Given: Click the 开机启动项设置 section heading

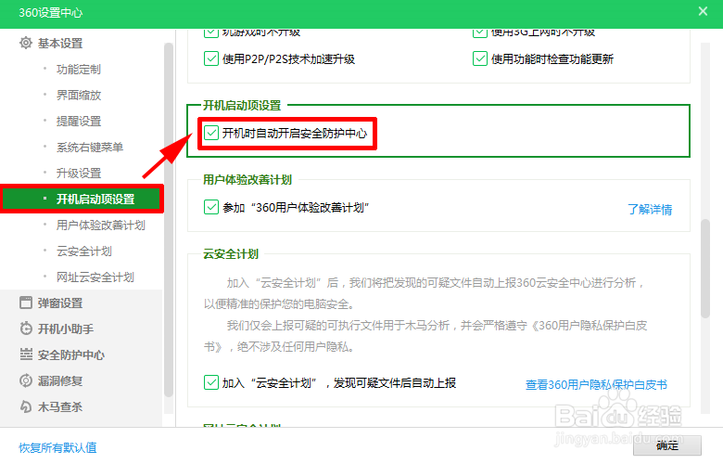Looking at the screenshot, I should 242,105.
